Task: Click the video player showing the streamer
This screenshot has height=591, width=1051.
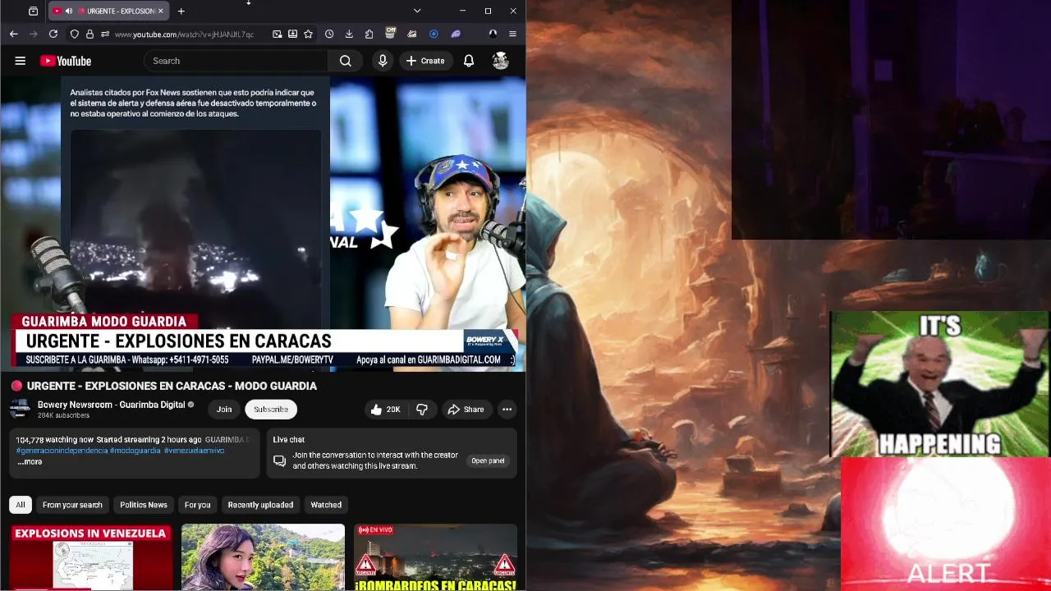Action: click(x=263, y=223)
